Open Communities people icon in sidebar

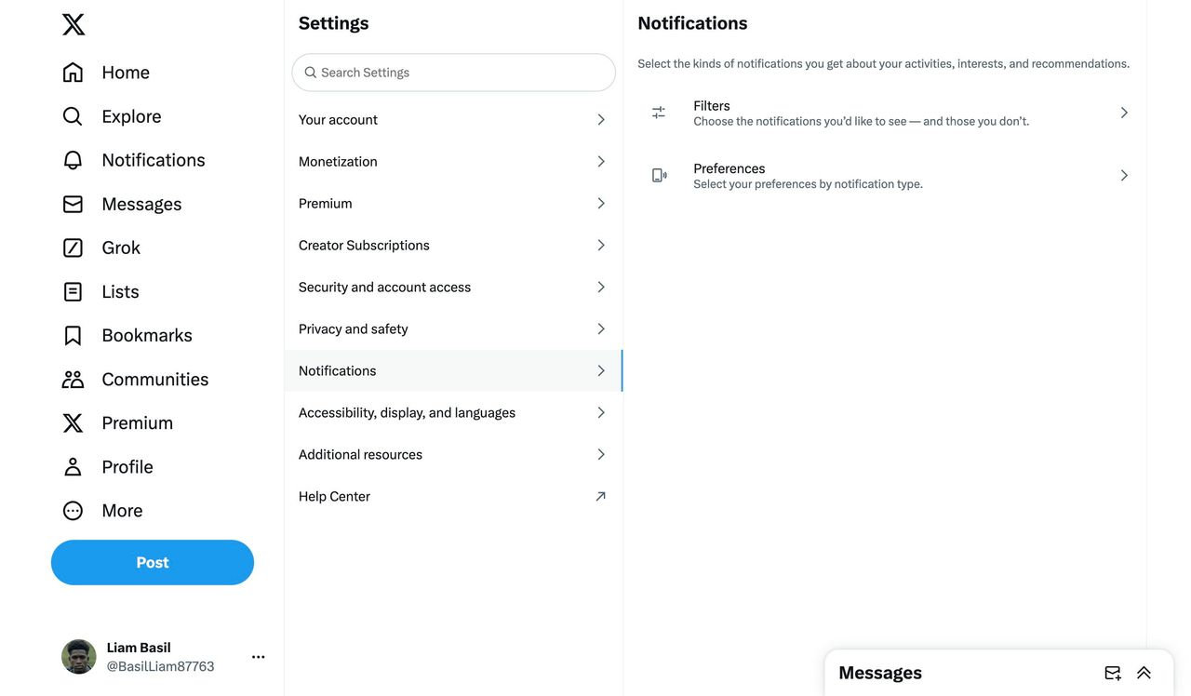pos(73,379)
